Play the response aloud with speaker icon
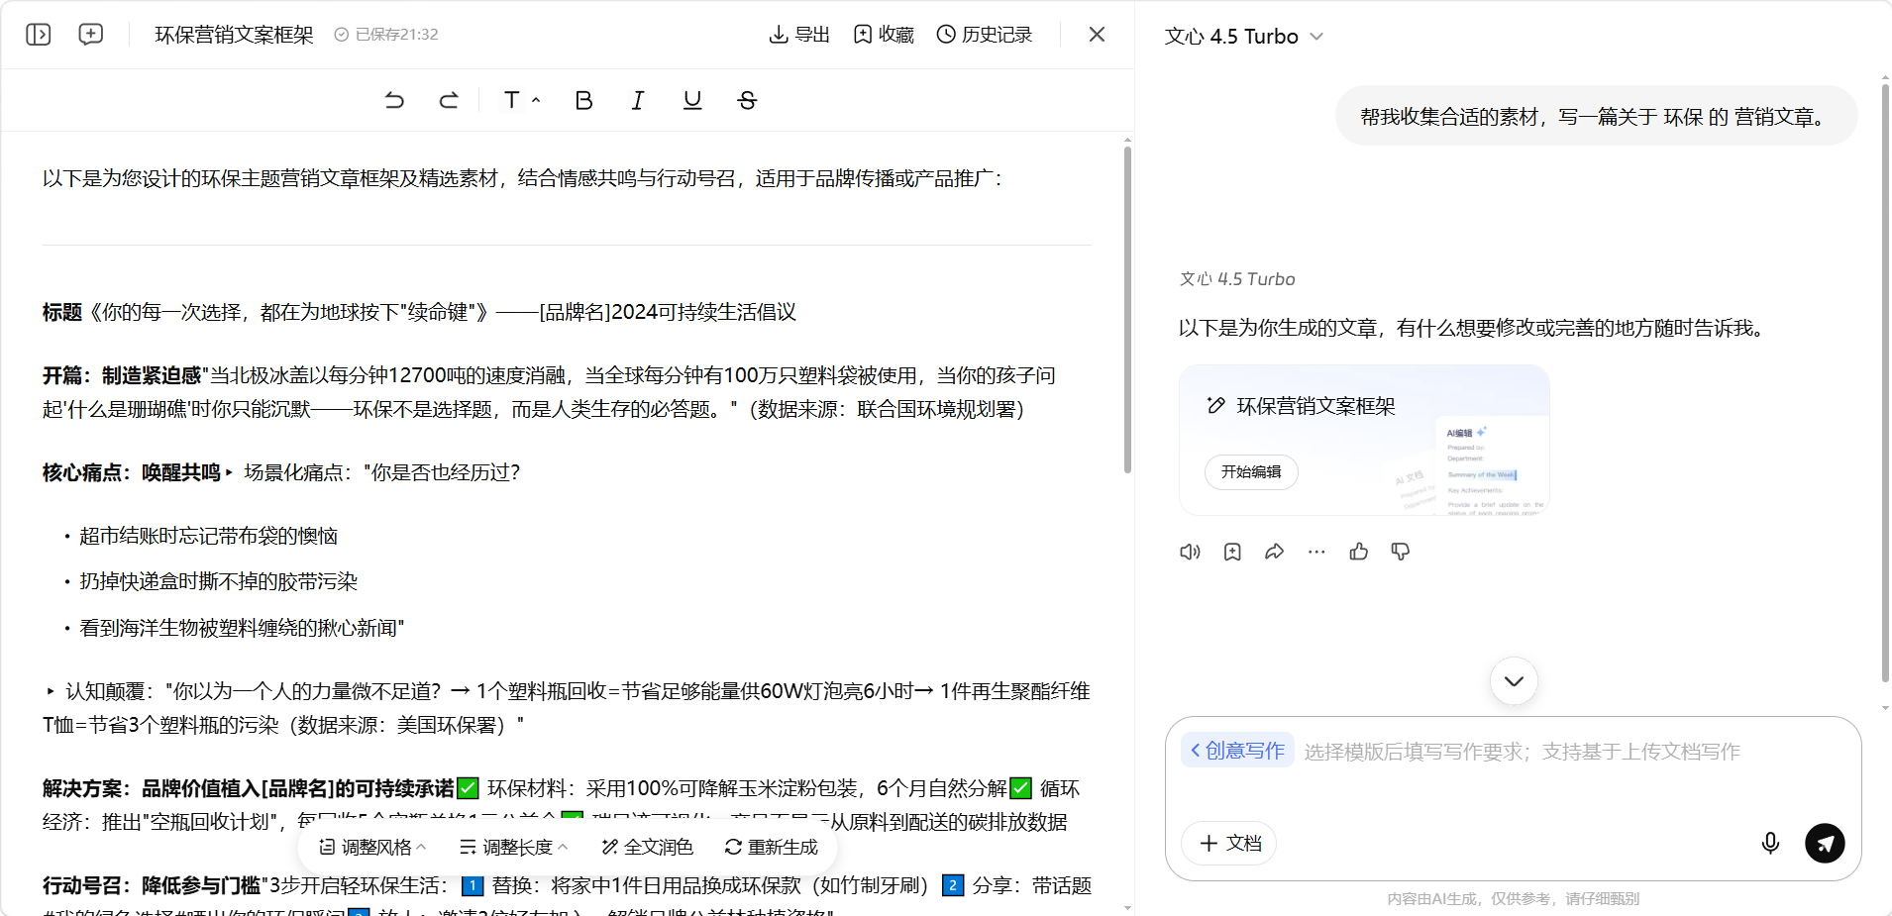Image resolution: width=1892 pixels, height=916 pixels. pyautogui.click(x=1190, y=552)
